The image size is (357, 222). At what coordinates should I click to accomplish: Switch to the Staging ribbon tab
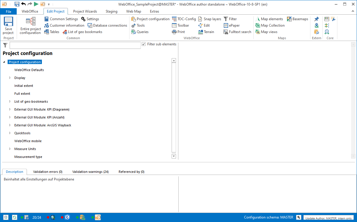[x=111, y=11]
